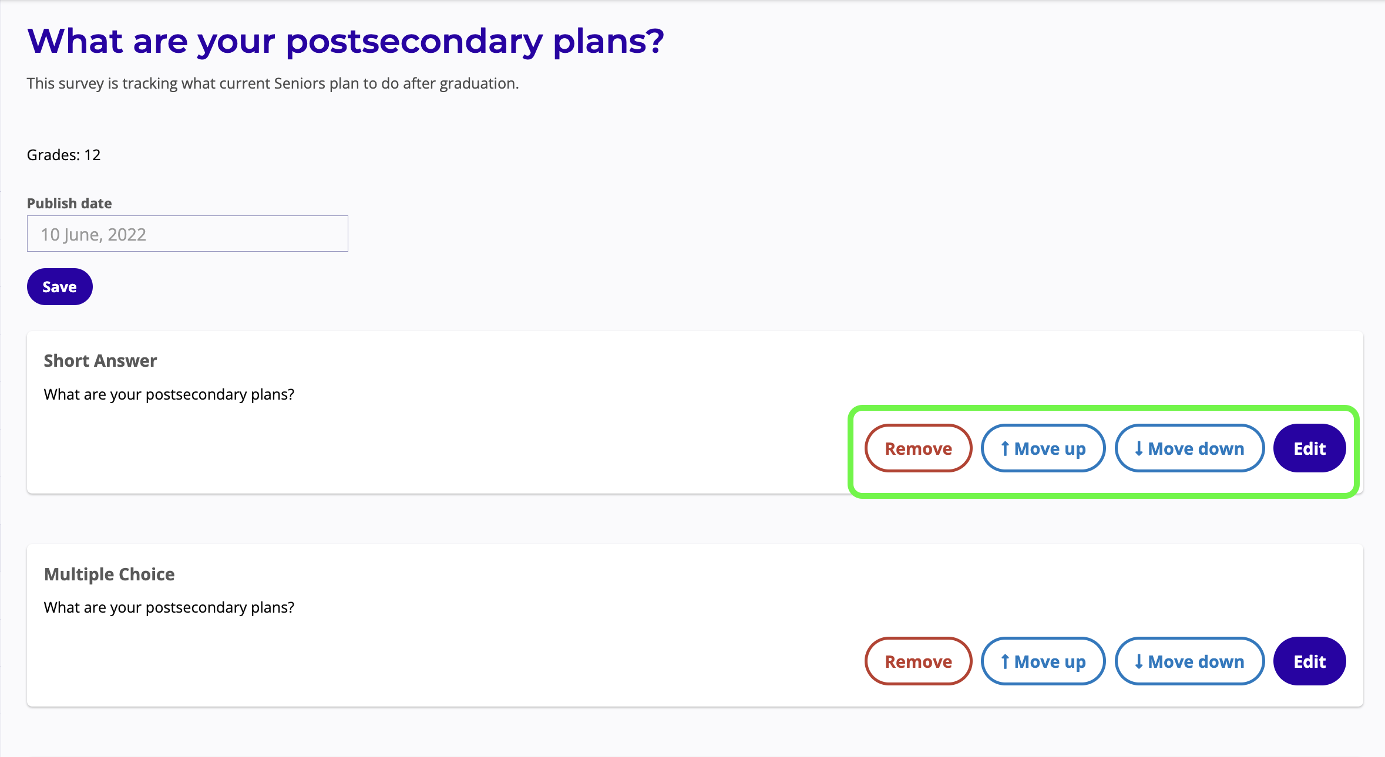Edit the Short Answer question
This screenshot has height=757, width=1385.
click(1309, 449)
